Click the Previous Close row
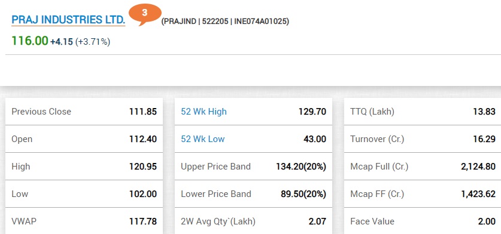 (x=84, y=112)
